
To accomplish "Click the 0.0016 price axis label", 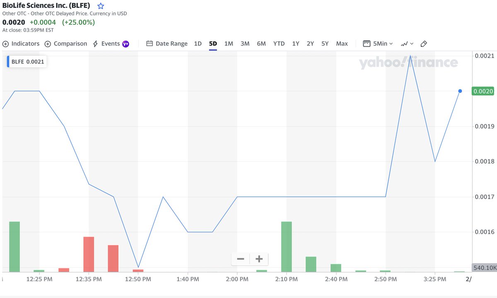I will 484,232.
